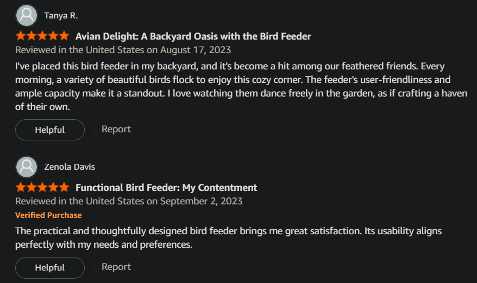Report Tanya R.'s bird feeder review
Screen dimensions: 477x283
coord(116,129)
